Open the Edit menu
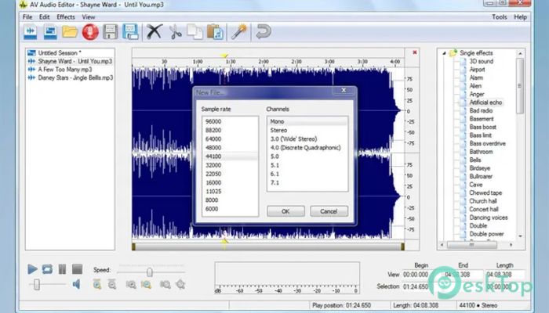Viewport: 549px width, 313px height. (x=44, y=16)
